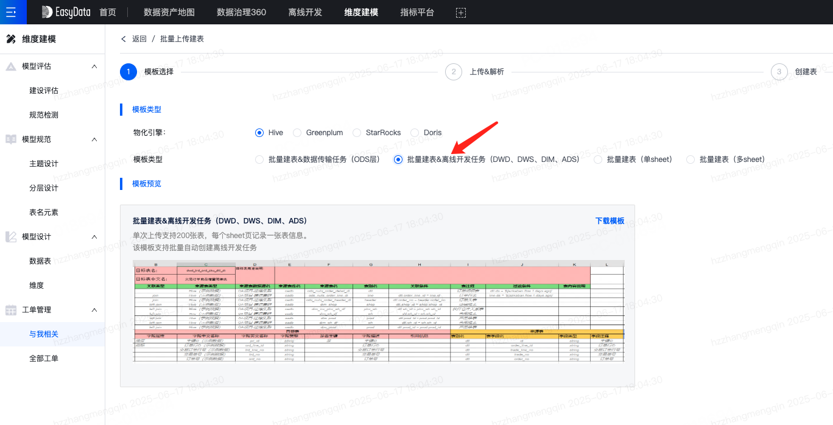Collapse the 工单管理 sidebar group
The height and width of the screenshot is (425, 833).
point(94,310)
